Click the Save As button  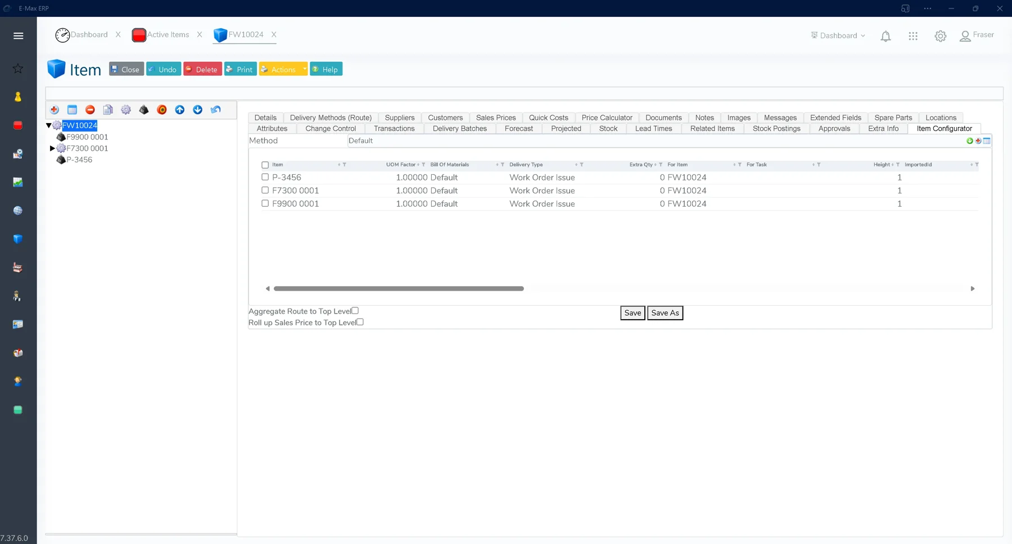[x=665, y=313]
